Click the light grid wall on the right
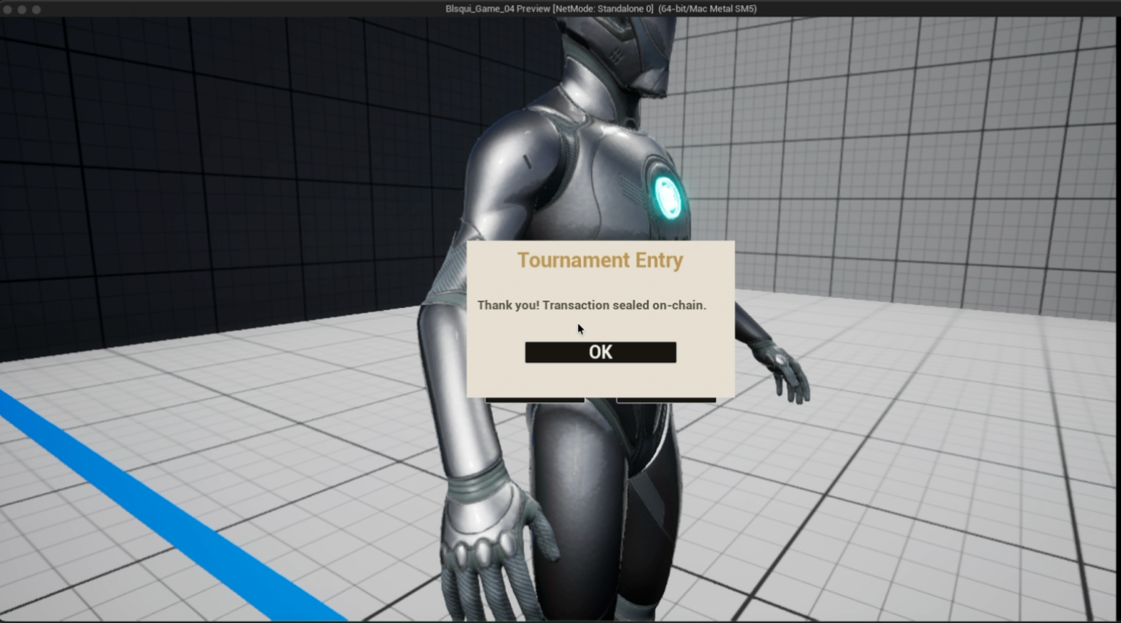The height and width of the screenshot is (623, 1121). (x=902, y=159)
